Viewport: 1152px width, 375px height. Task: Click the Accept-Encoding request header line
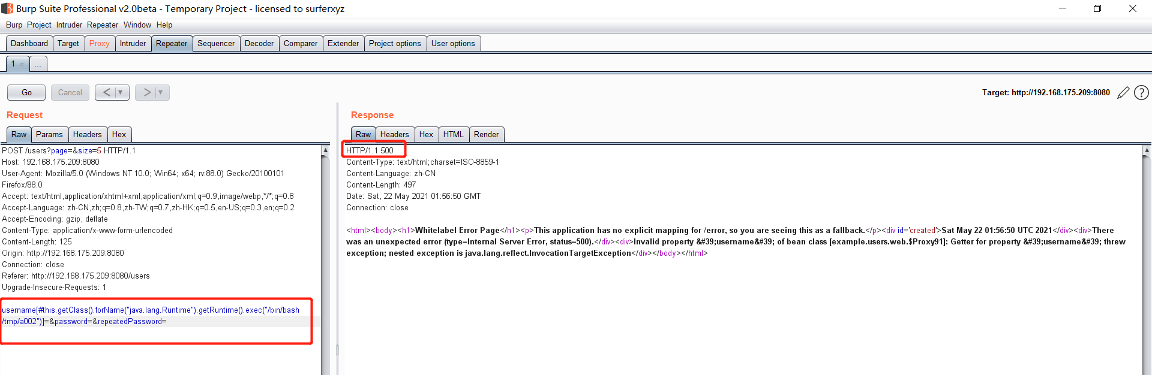[x=55, y=219]
